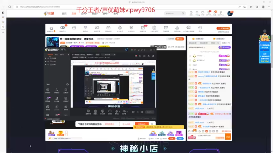Open the 多人连麦 toolbox tool
Image resolution: width=273 pixels, height=153 pixels.
pos(57,99)
